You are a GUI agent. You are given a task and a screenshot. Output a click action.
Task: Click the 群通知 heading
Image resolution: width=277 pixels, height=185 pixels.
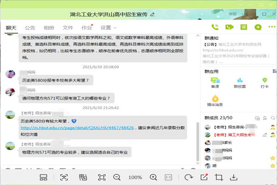click(x=211, y=38)
